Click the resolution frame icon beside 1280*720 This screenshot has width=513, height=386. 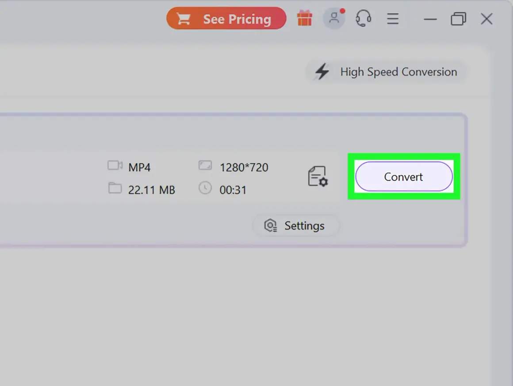pos(205,165)
